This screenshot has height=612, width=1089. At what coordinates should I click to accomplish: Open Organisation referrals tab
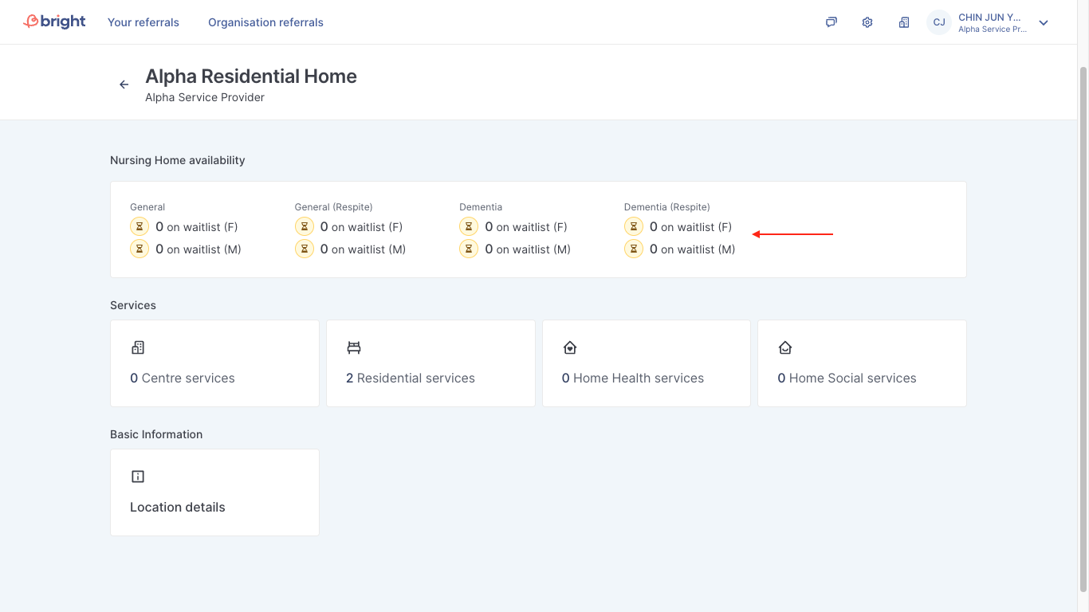265,22
